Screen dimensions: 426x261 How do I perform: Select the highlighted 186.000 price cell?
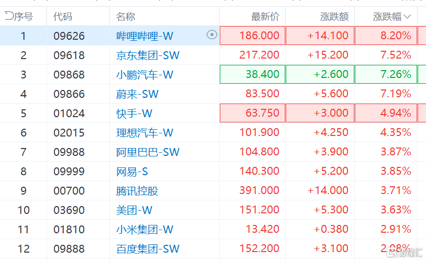(x=252, y=36)
